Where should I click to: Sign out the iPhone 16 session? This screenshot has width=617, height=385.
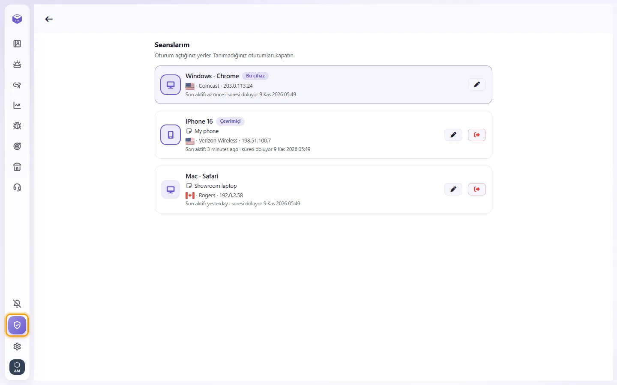tap(477, 135)
